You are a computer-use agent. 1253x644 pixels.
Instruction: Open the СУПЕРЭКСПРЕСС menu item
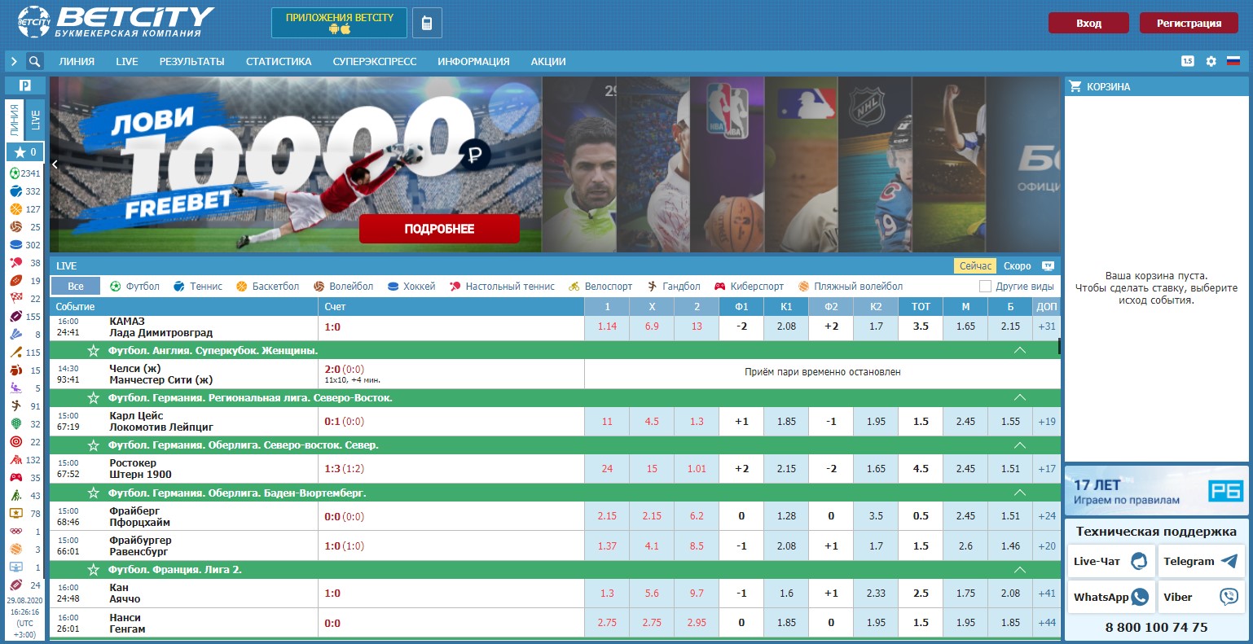375,61
